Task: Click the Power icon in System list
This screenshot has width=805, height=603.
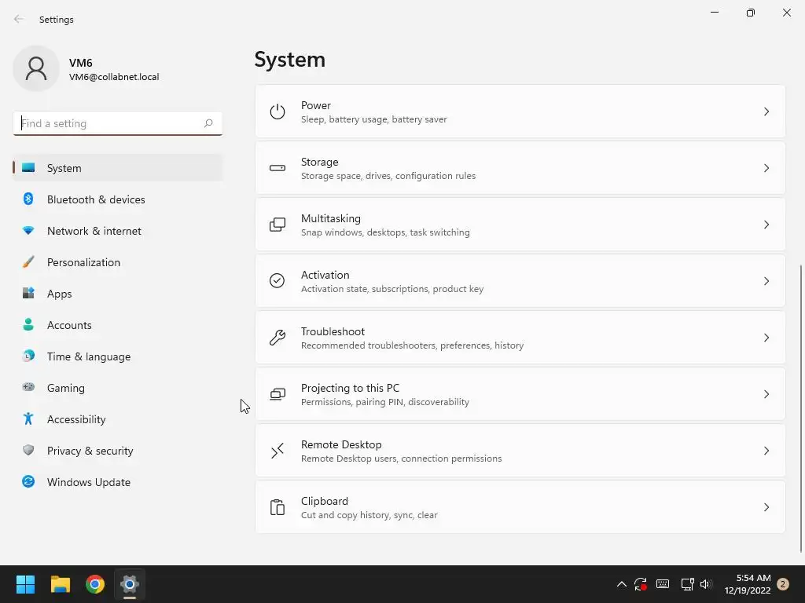Action: point(278,111)
